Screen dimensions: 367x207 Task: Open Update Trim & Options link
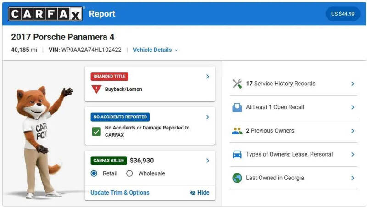tap(120, 192)
